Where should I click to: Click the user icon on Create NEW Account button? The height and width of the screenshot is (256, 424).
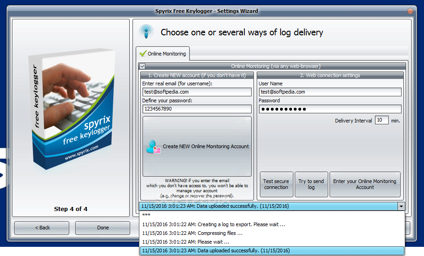point(153,146)
